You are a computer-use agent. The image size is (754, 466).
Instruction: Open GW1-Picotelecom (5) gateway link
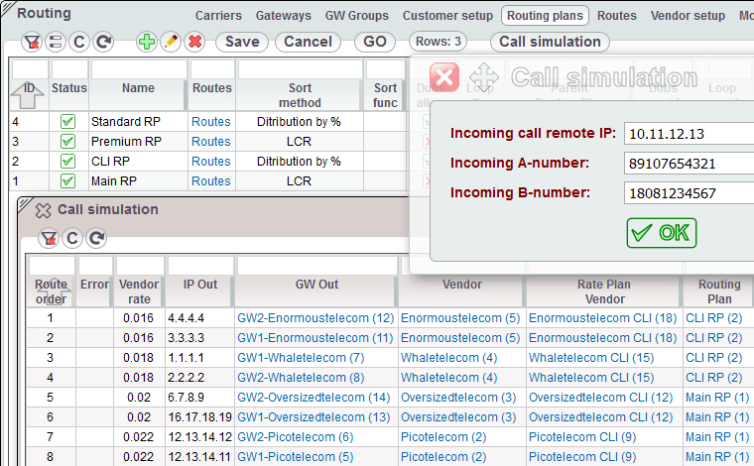click(296, 456)
